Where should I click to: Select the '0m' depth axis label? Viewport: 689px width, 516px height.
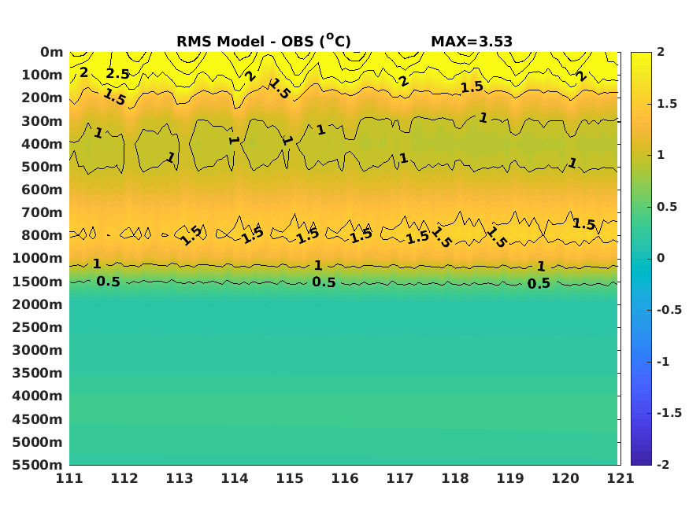[52, 52]
